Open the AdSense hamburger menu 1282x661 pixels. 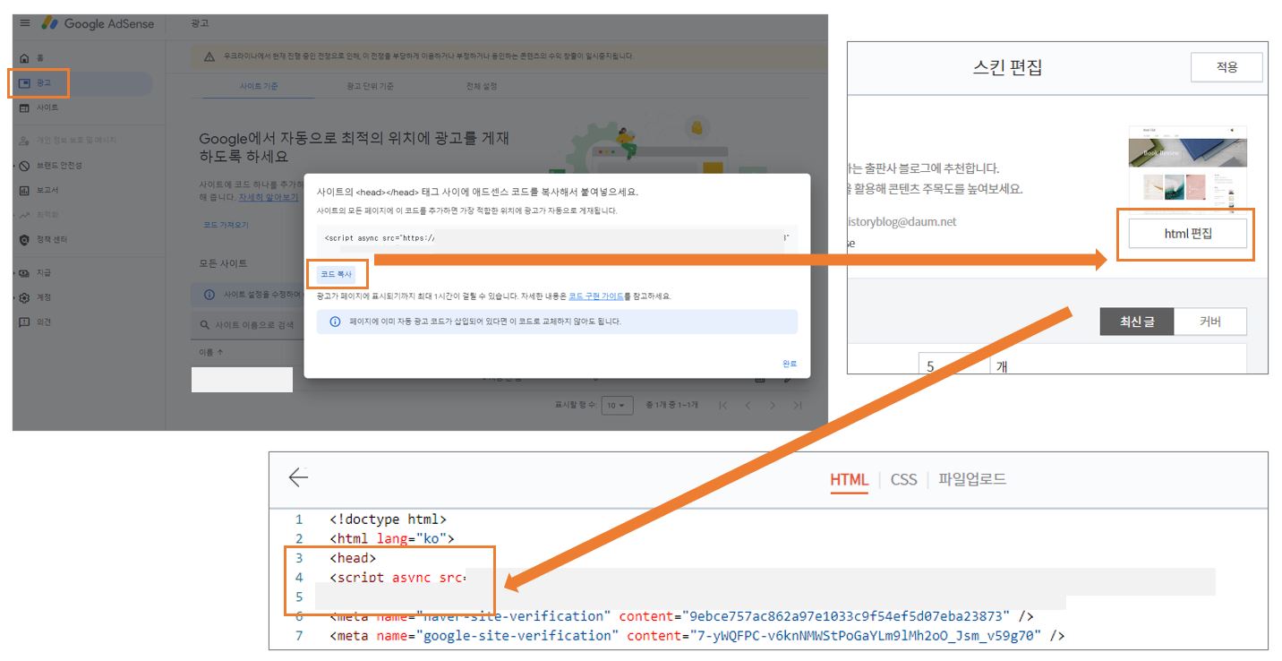click(x=25, y=23)
